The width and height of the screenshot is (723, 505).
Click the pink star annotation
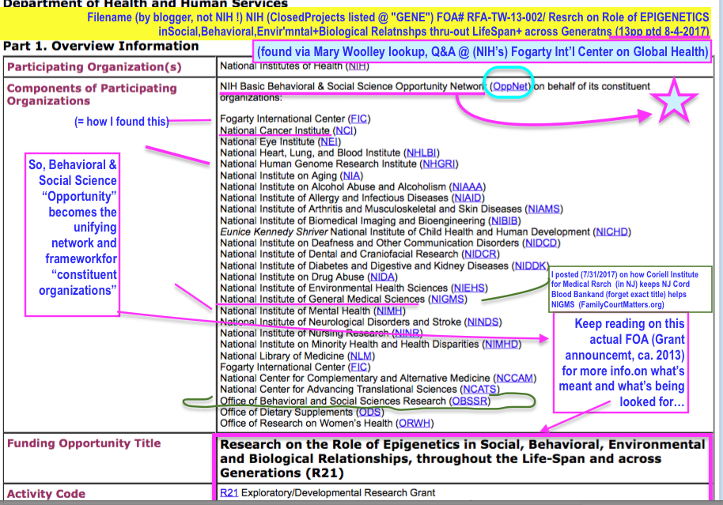(x=672, y=102)
